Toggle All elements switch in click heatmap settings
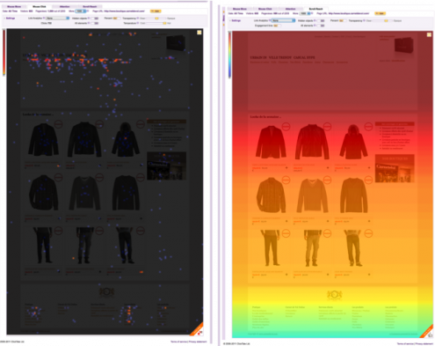Screen dimensions: 435x346 (x=95, y=23)
